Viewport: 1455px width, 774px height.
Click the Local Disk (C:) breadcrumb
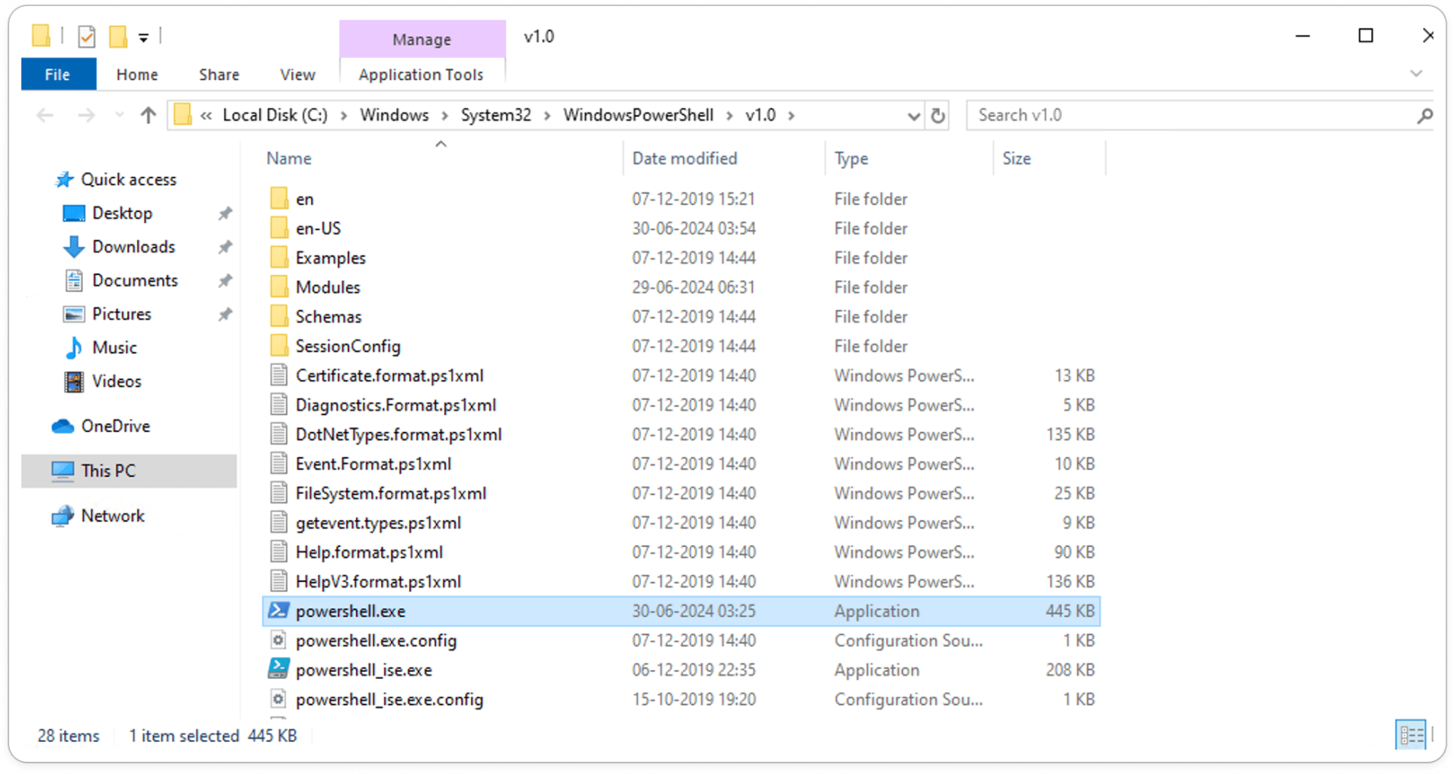(275, 115)
